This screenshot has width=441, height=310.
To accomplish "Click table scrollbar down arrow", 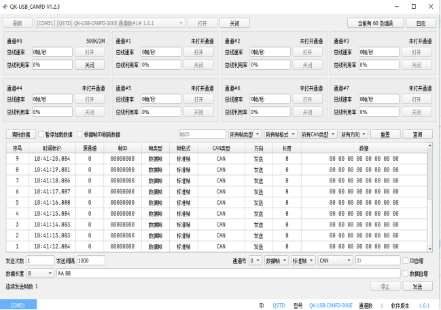I will click(x=429, y=249).
